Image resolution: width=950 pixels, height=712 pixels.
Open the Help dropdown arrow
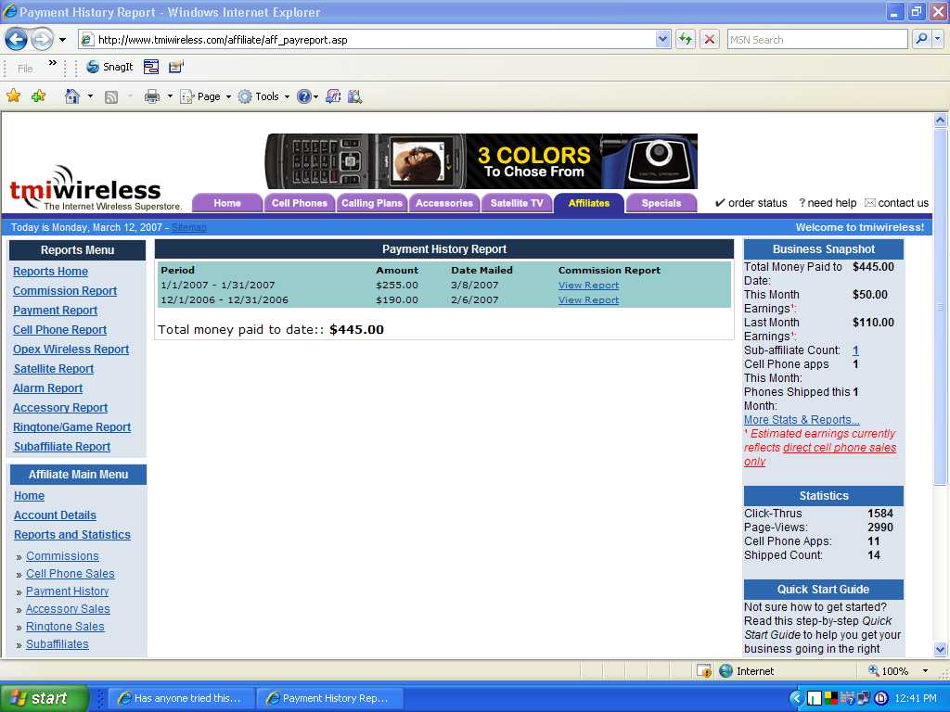coord(315,96)
